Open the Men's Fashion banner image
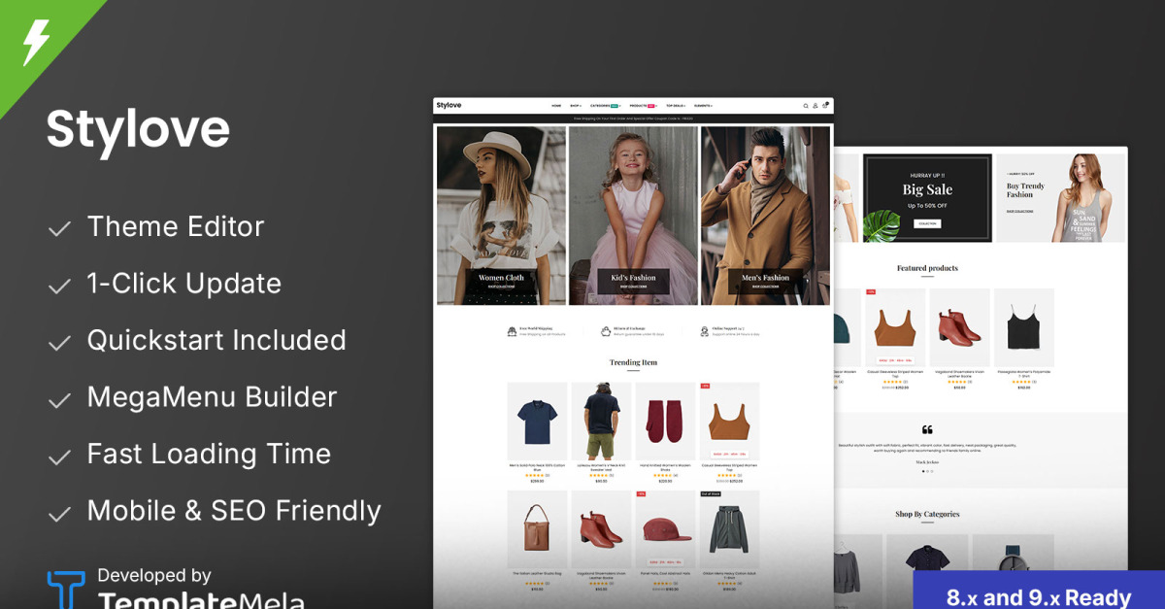Screen dimensions: 1165x609 765,215
